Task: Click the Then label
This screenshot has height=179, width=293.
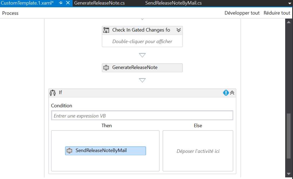Action: click(x=106, y=125)
